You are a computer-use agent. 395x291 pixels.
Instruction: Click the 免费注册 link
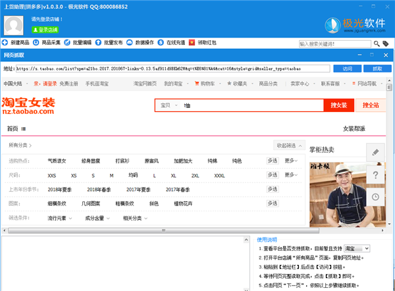(x=68, y=84)
